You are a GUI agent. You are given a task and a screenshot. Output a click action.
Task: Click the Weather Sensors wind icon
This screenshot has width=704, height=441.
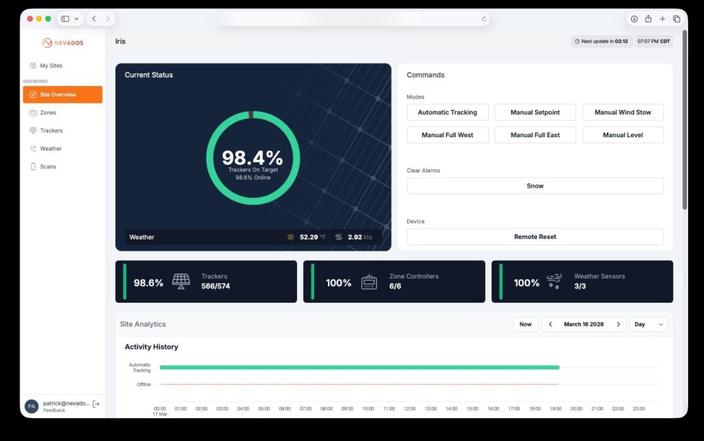point(555,282)
